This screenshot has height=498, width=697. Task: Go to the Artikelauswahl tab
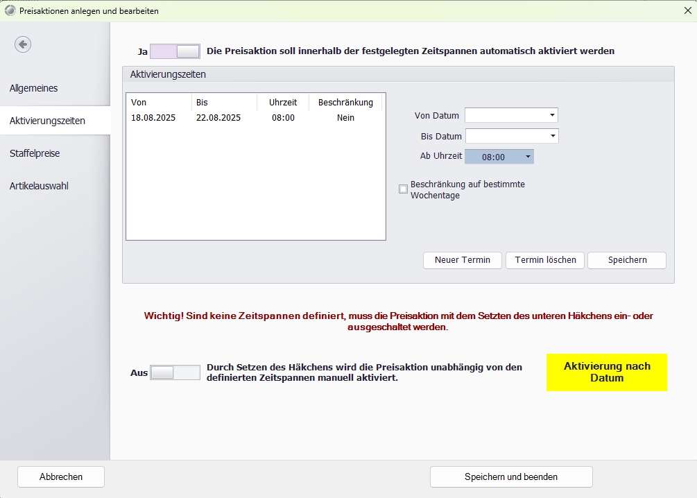(x=39, y=186)
